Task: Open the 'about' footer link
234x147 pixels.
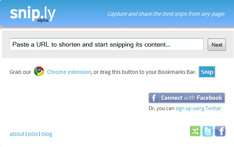Action: pyautogui.click(x=17, y=134)
